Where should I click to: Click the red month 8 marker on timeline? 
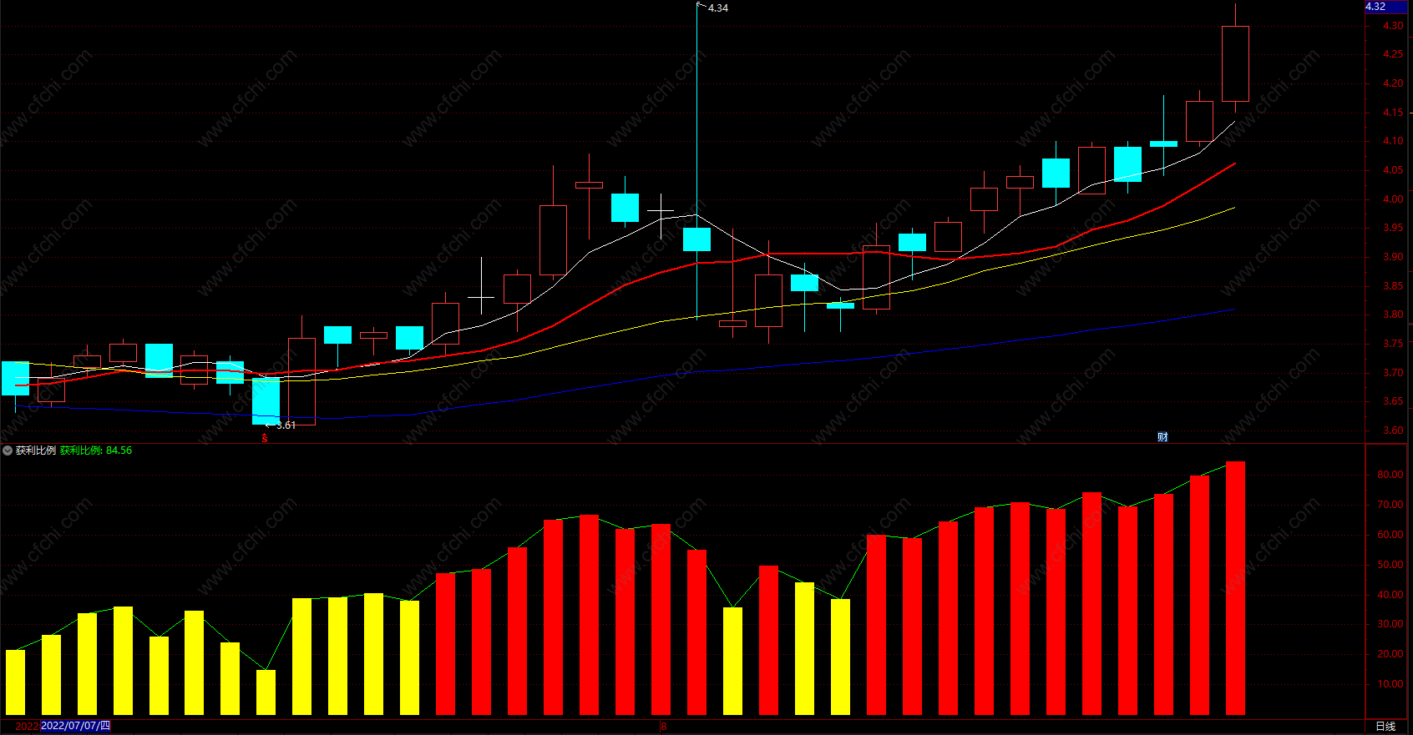pyautogui.click(x=664, y=727)
